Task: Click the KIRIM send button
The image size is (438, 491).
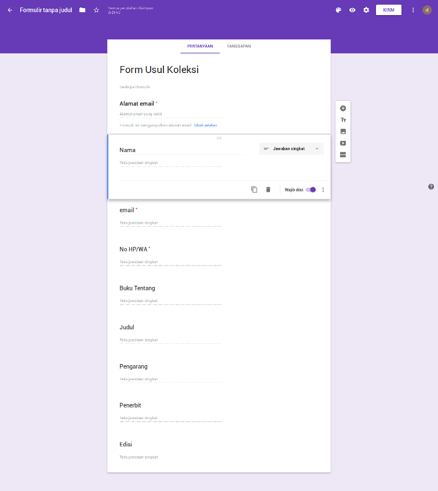Action: (388, 10)
